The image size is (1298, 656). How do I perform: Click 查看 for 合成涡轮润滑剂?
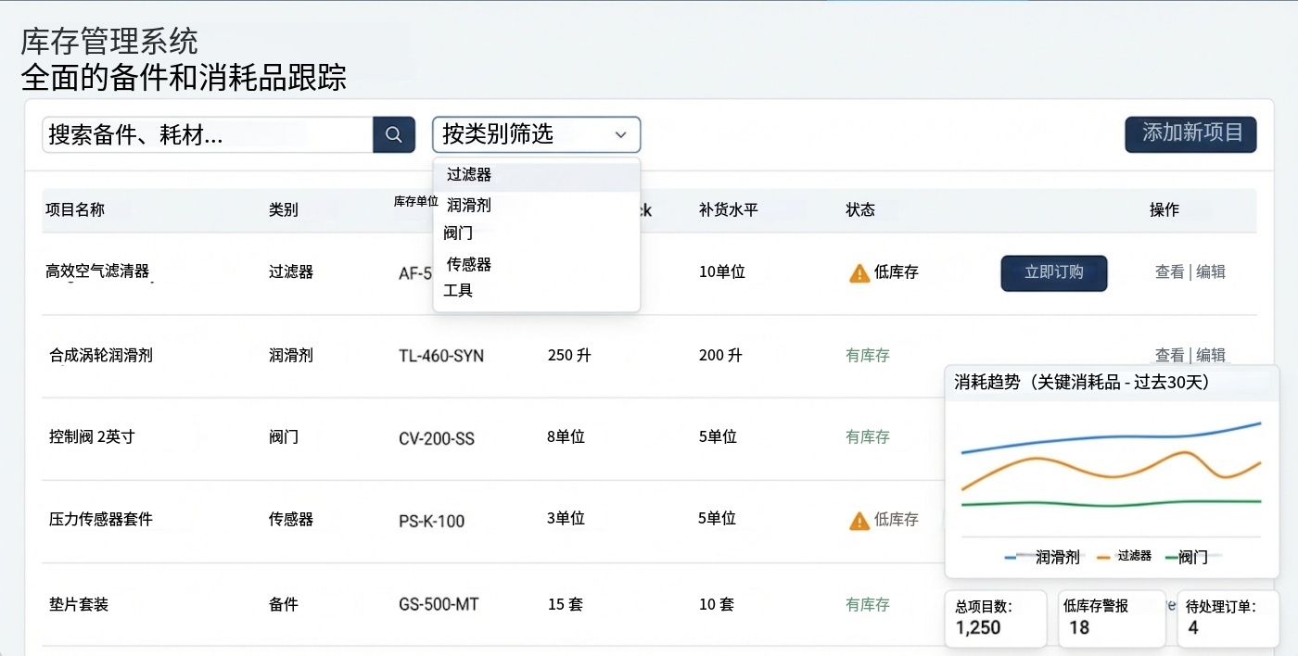pyautogui.click(x=1169, y=355)
